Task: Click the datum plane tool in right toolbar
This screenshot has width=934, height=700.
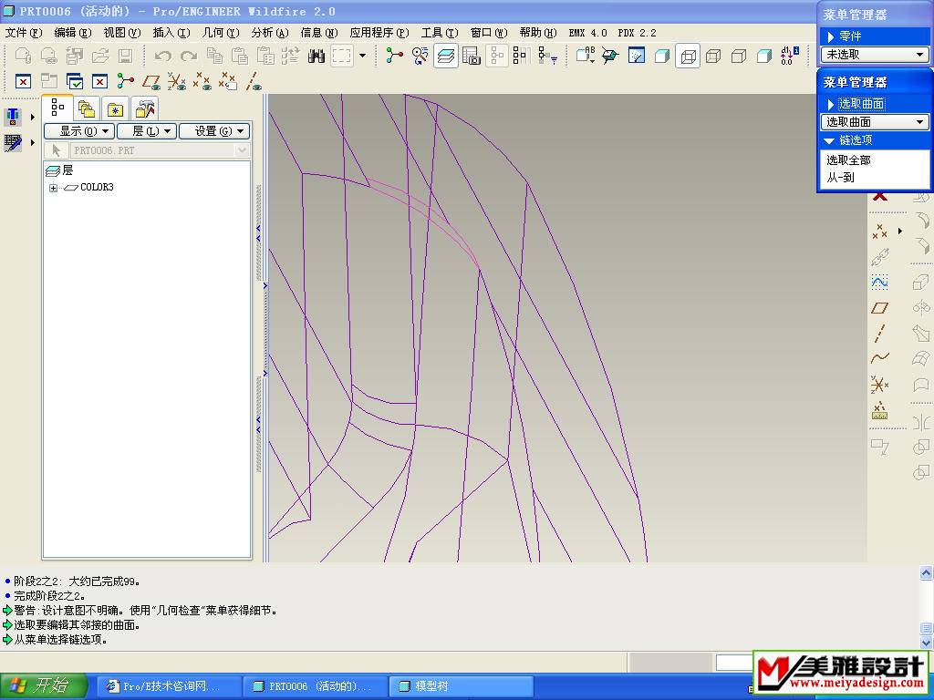Action: 879,308
